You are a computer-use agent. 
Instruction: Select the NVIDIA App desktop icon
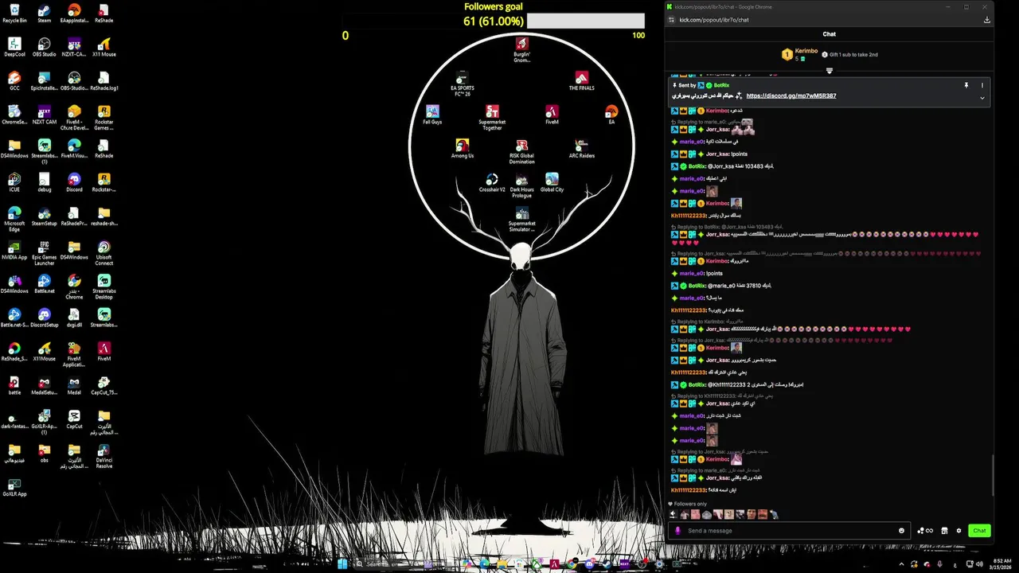(14, 250)
